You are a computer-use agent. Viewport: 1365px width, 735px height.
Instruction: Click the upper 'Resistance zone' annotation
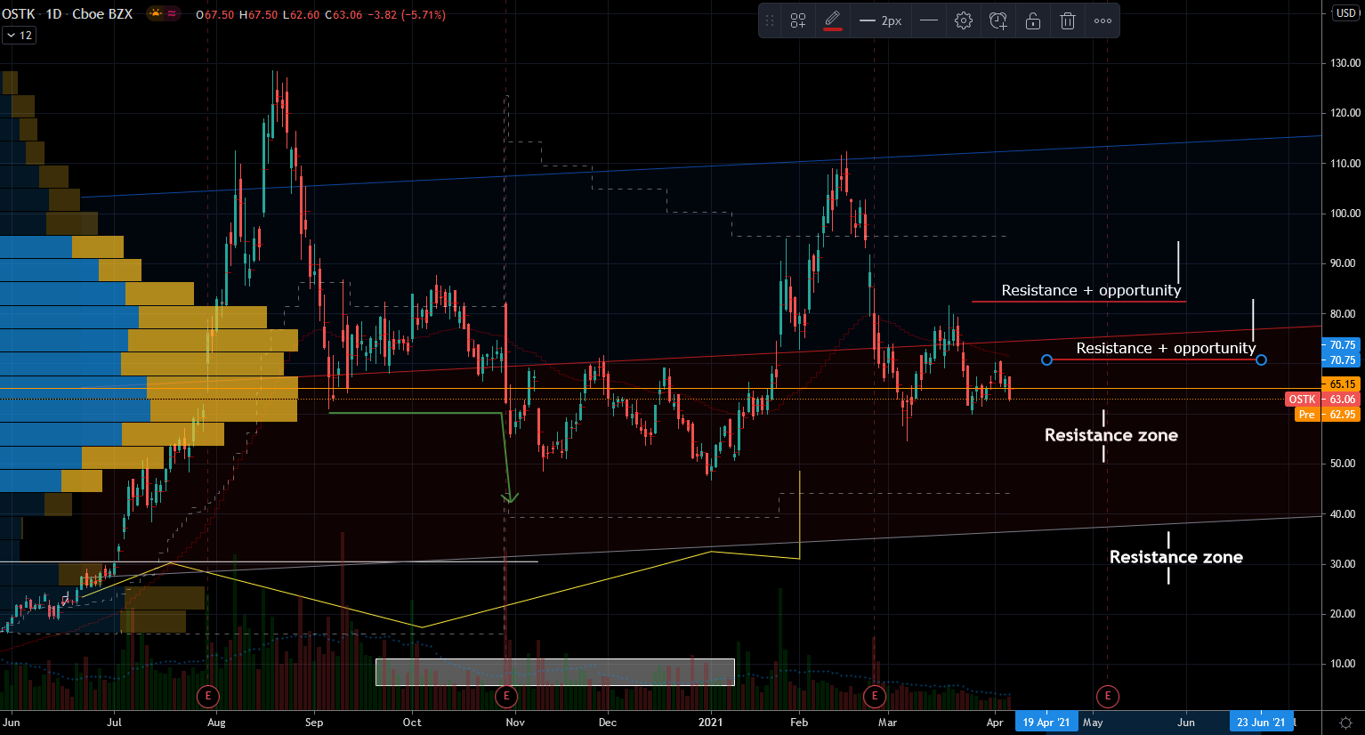click(x=1111, y=435)
